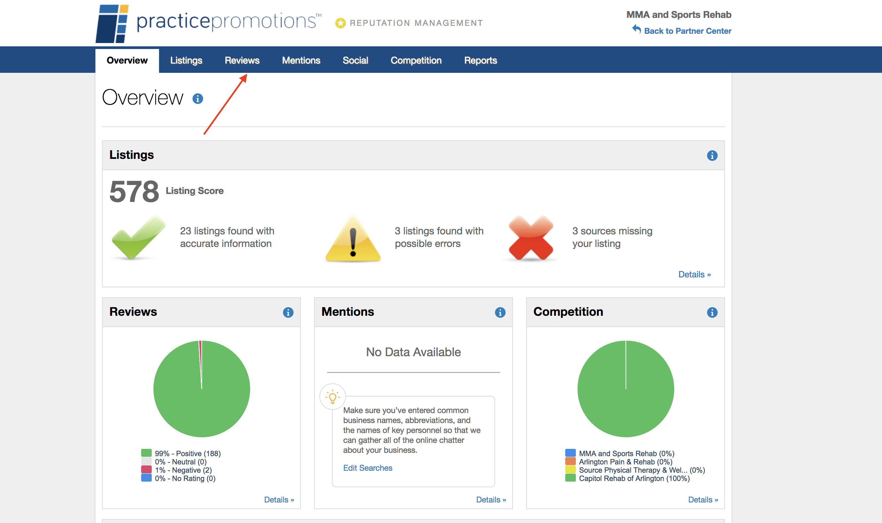Open Details link in Mentions panel
This screenshot has height=523, width=882.
(x=491, y=500)
